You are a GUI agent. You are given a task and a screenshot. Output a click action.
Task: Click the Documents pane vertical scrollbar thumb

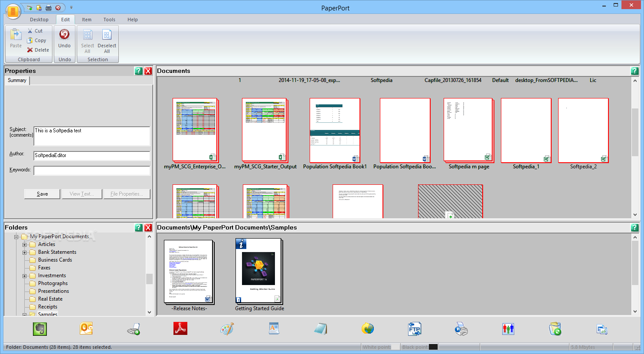tap(635, 132)
